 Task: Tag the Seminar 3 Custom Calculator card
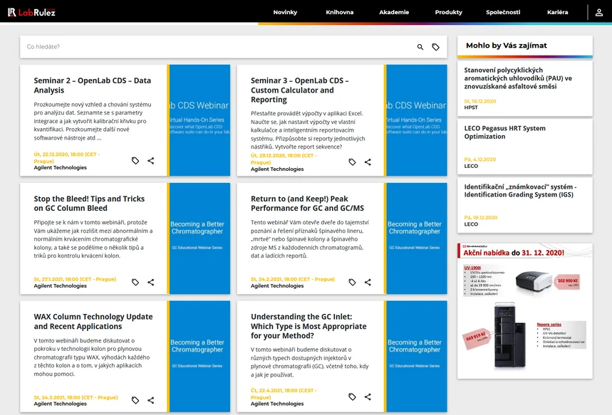pos(352,162)
